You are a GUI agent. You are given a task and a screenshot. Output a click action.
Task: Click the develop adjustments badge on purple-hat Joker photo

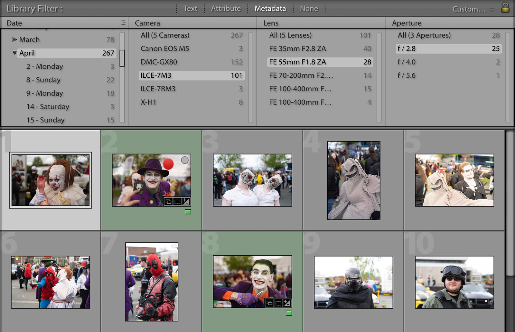tap(186, 202)
